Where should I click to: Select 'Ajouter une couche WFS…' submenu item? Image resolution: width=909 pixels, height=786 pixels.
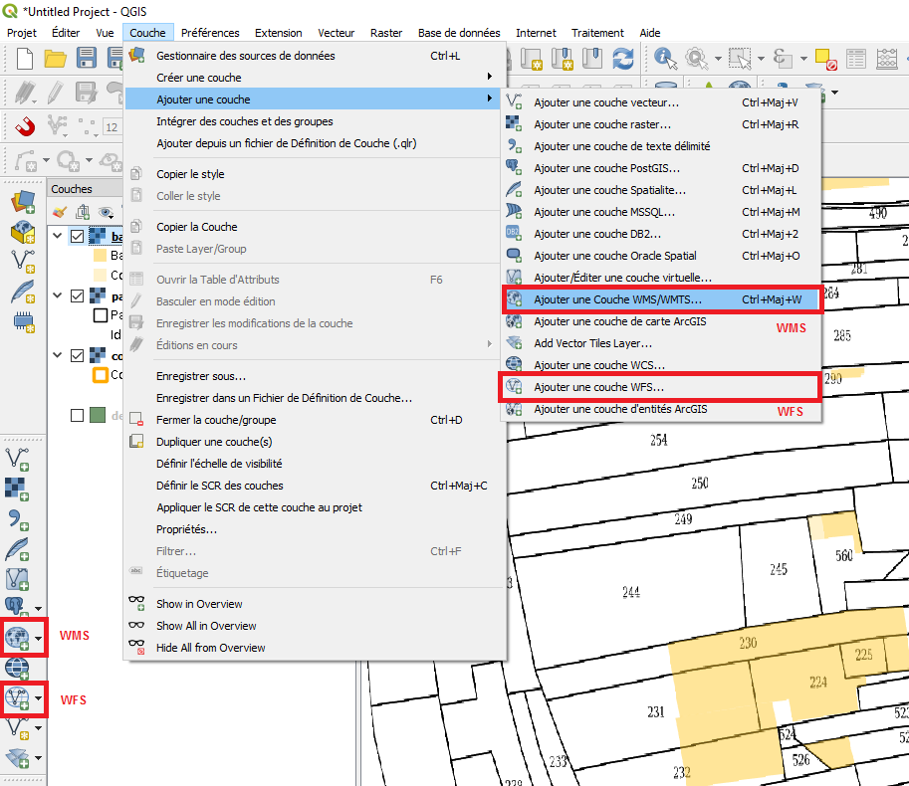point(661,387)
